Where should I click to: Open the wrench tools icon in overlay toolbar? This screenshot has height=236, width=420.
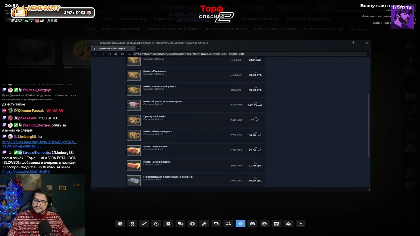coord(204,224)
